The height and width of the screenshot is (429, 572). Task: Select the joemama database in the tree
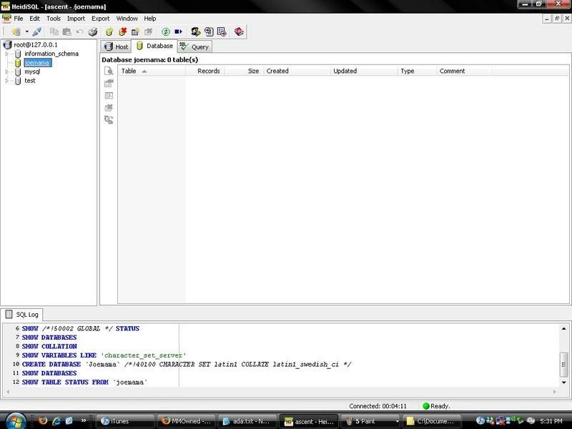[x=38, y=63]
